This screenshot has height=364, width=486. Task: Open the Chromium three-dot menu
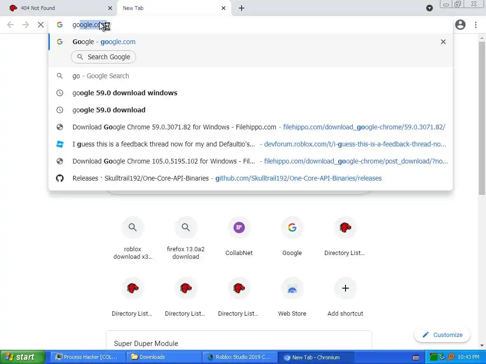[476, 25]
